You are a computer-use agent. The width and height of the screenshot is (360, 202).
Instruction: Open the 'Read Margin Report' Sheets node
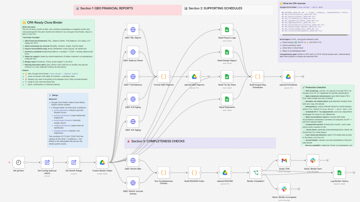coord(227,52)
